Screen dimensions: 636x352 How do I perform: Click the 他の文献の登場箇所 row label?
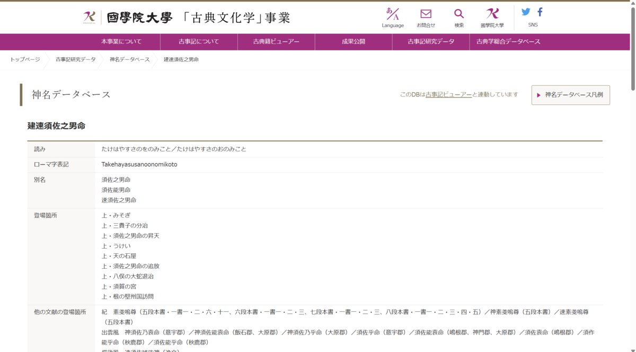pyautogui.click(x=60, y=312)
